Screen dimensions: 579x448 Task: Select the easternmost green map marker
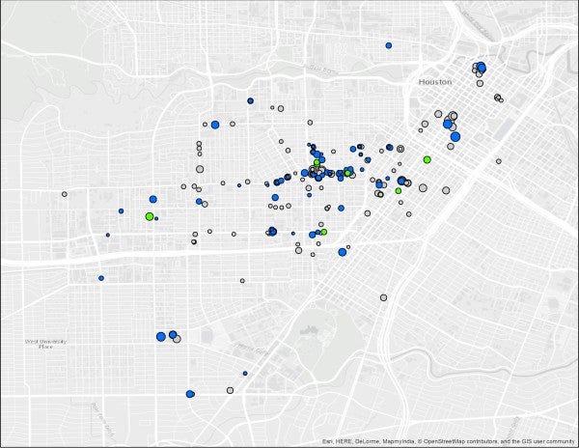[427, 159]
